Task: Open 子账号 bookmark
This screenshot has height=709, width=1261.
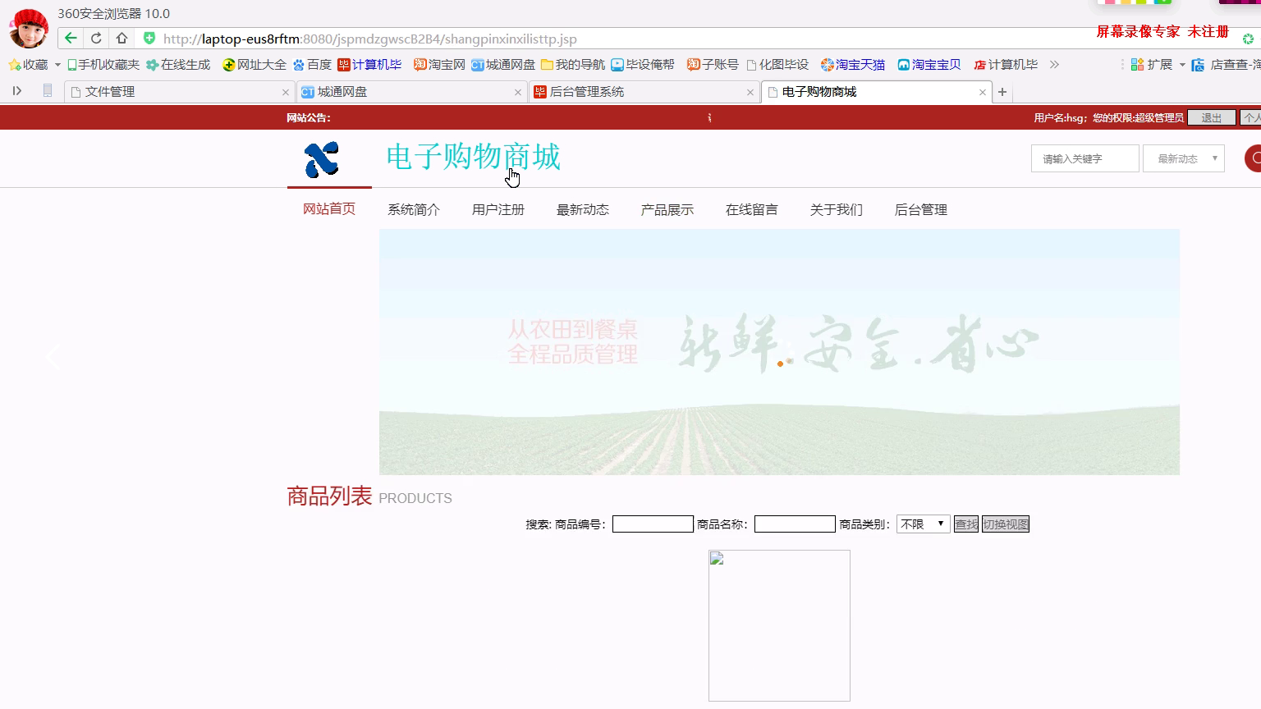Action: (x=713, y=65)
